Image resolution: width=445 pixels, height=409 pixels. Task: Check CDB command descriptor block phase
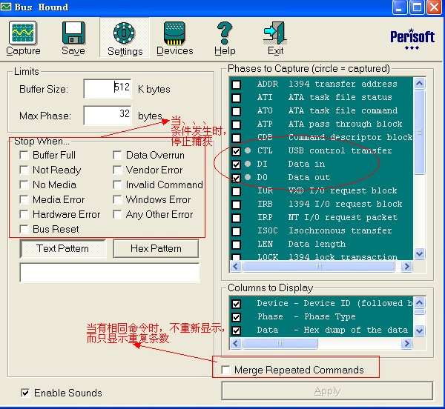click(x=236, y=138)
